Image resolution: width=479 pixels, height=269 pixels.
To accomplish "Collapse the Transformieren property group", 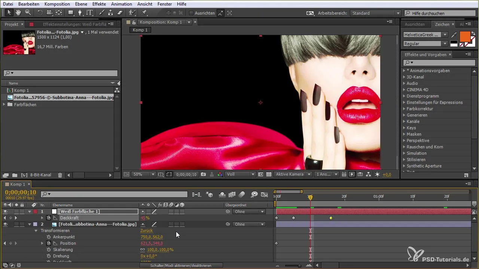I will point(36,231).
